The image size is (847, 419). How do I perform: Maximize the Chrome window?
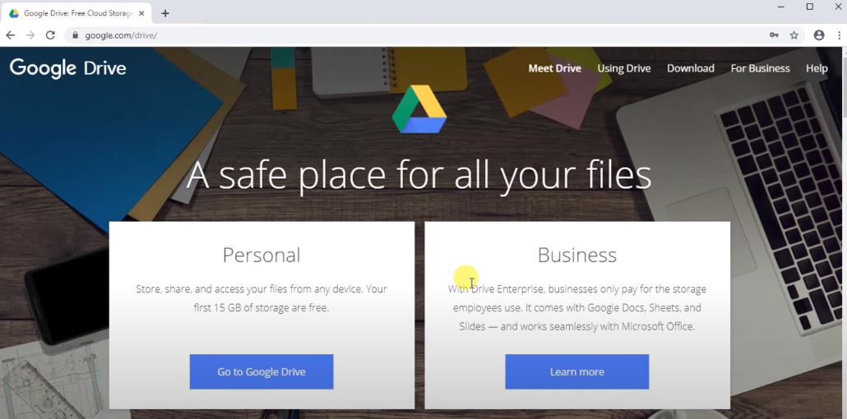[810, 7]
